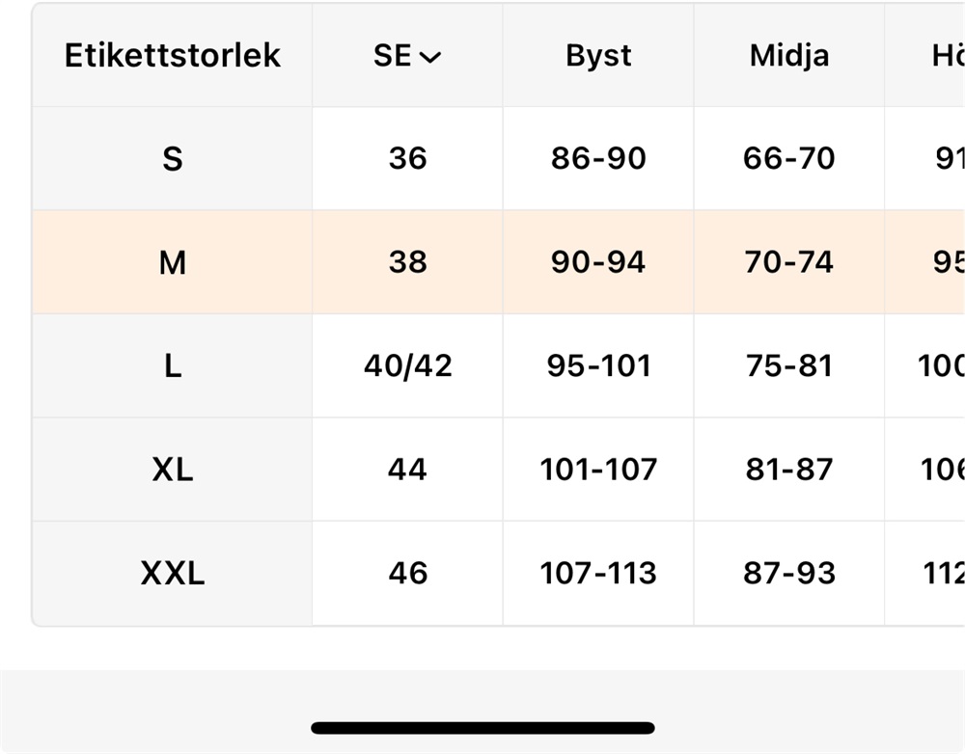Click the Midja column header
This screenshot has height=754, width=965.
tap(789, 56)
